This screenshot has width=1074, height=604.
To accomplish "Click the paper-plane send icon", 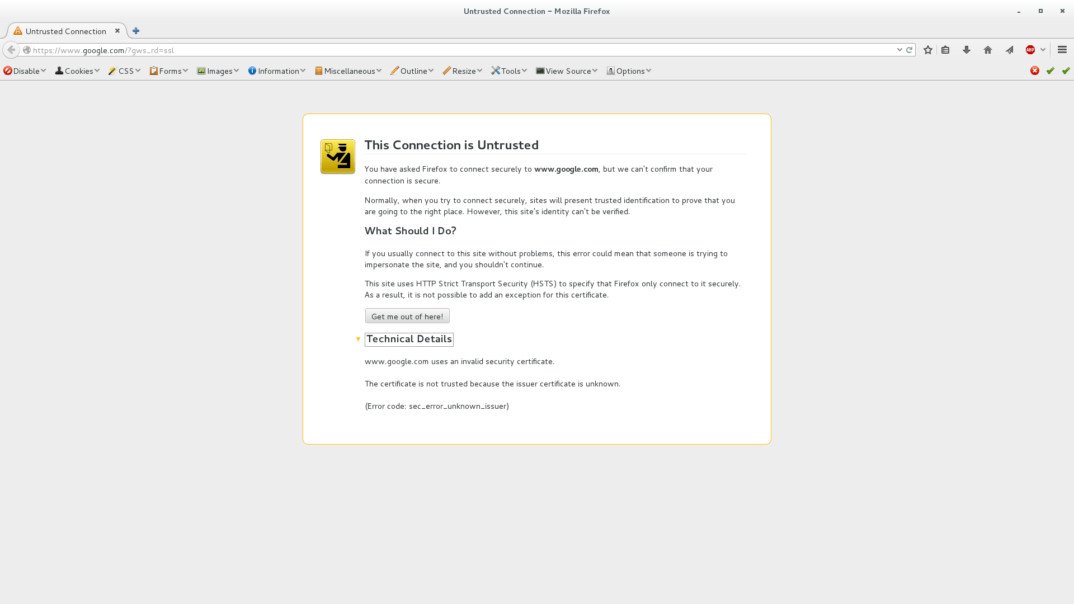I will (1010, 50).
